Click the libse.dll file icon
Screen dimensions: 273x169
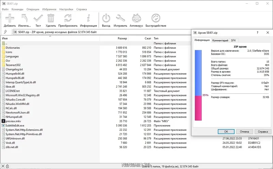click(x=3, y=87)
